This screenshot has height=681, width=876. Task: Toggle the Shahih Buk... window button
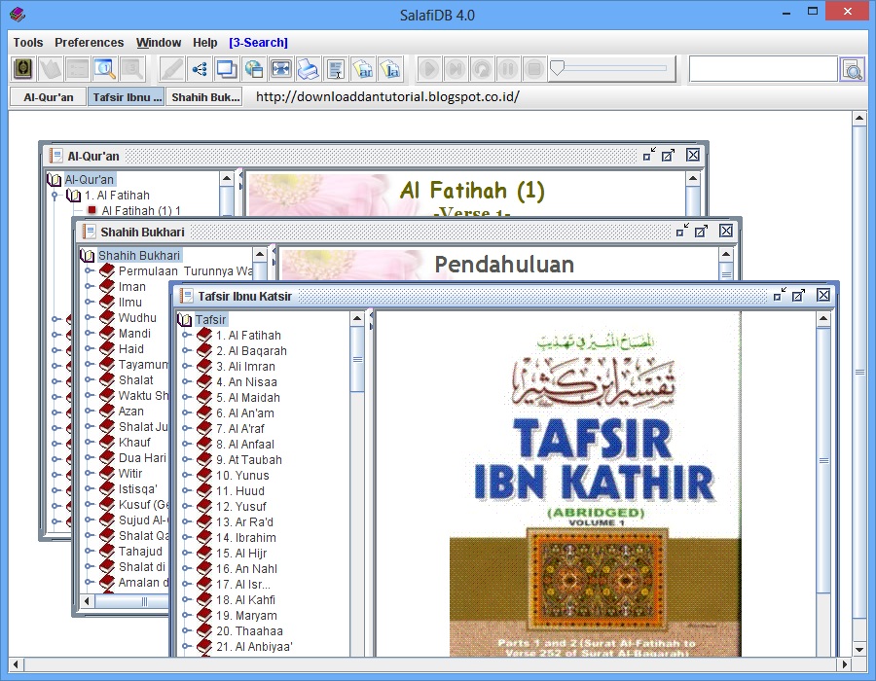coord(205,97)
